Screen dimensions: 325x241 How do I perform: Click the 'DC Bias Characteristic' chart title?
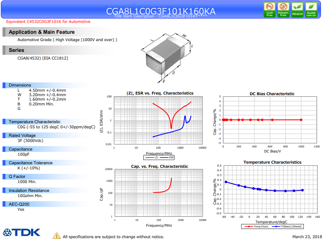tap(272, 94)
